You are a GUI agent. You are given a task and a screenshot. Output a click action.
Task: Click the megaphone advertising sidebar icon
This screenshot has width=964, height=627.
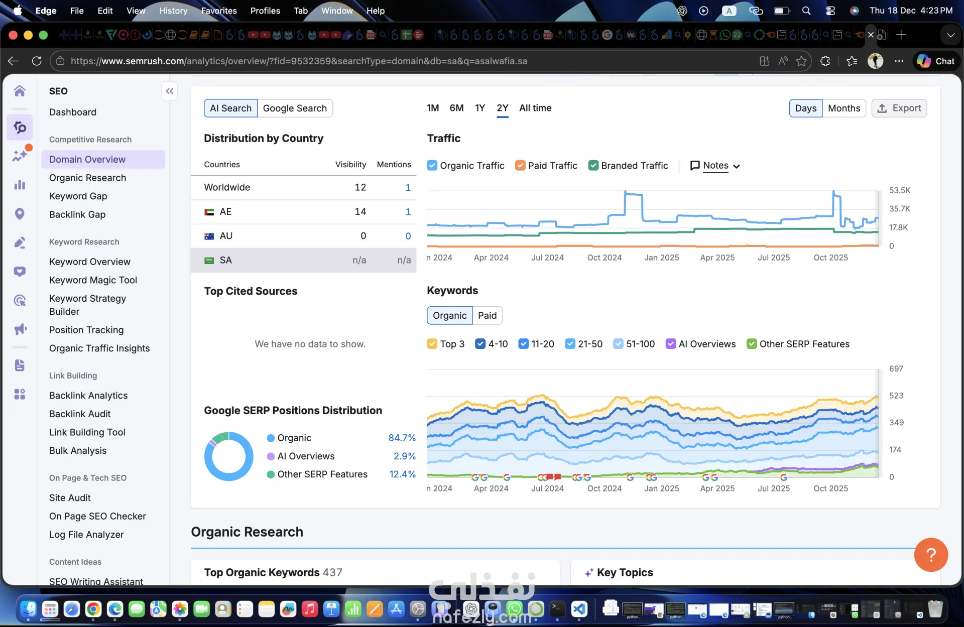[x=20, y=329]
